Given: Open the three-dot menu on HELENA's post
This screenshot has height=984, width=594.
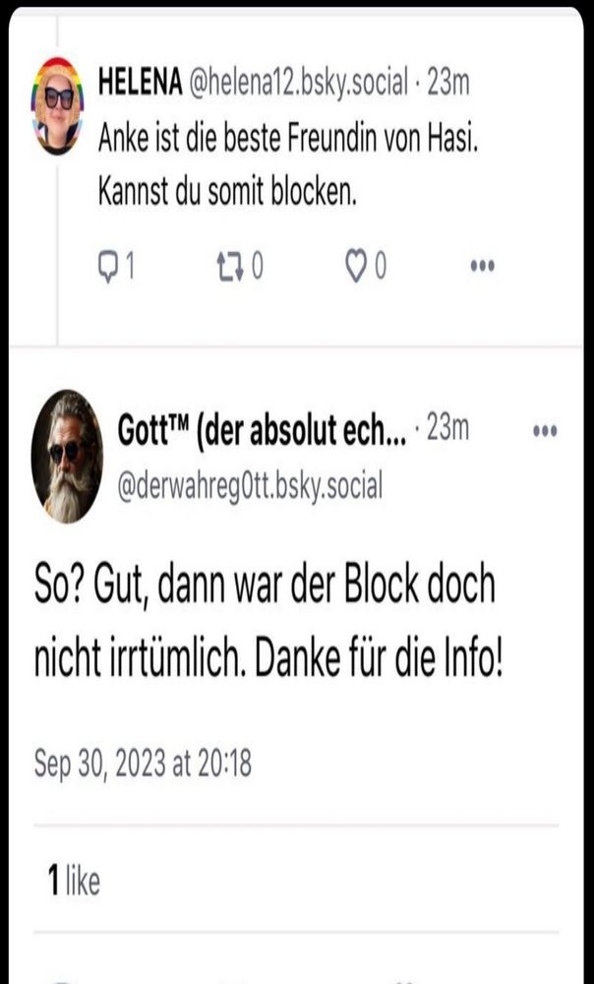Looking at the screenshot, I should click(482, 266).
